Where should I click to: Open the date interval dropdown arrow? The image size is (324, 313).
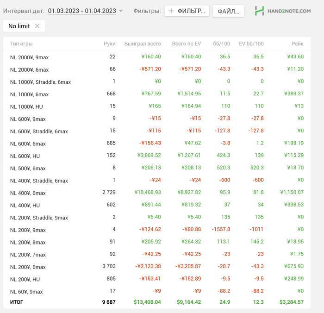pos(121,11)
